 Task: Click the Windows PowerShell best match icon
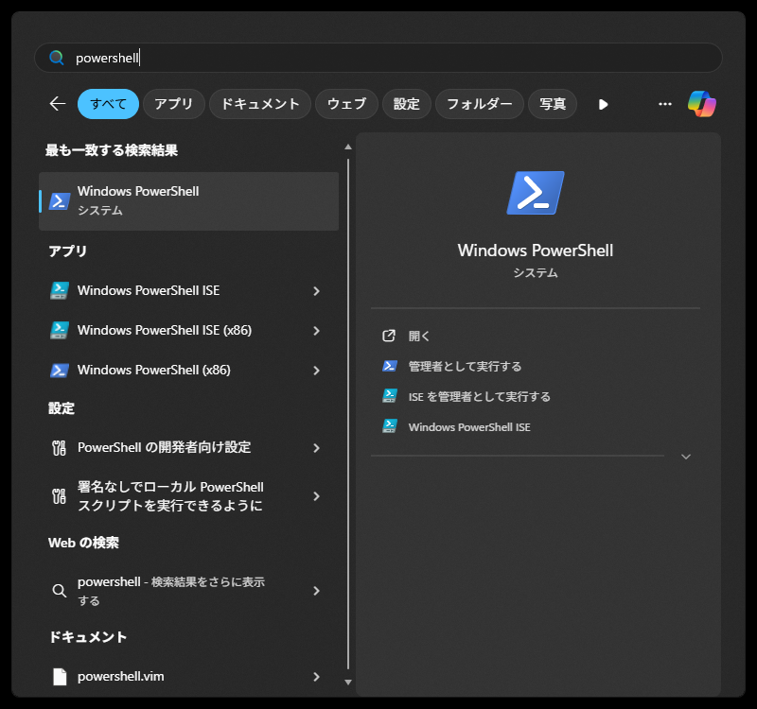pos(60,201)
